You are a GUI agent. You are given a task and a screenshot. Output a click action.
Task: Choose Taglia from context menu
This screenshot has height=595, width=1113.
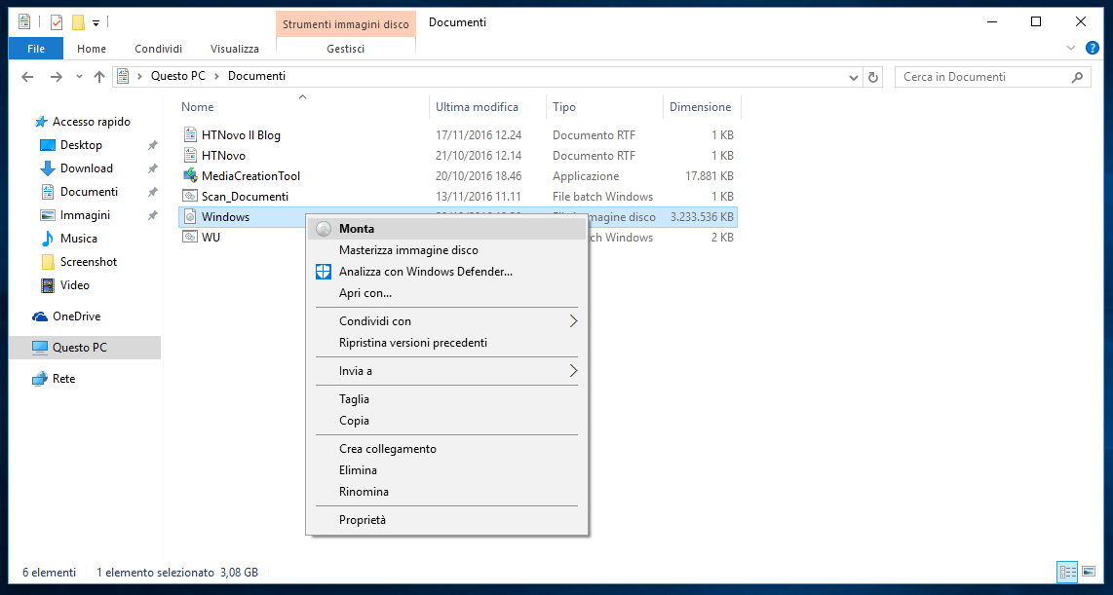point(446,399)
